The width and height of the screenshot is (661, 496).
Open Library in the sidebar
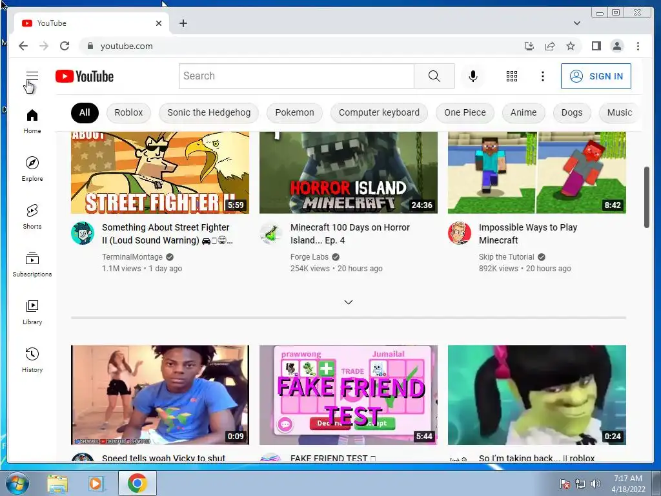tap(32, 312)
